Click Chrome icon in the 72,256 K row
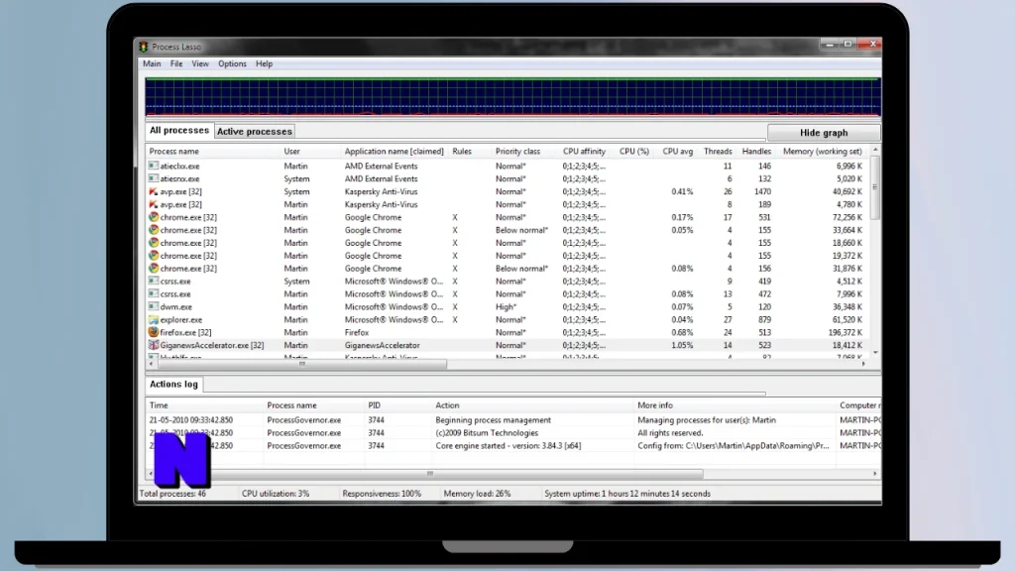Viewport: 1015px width, 571px height. point(154,217)
